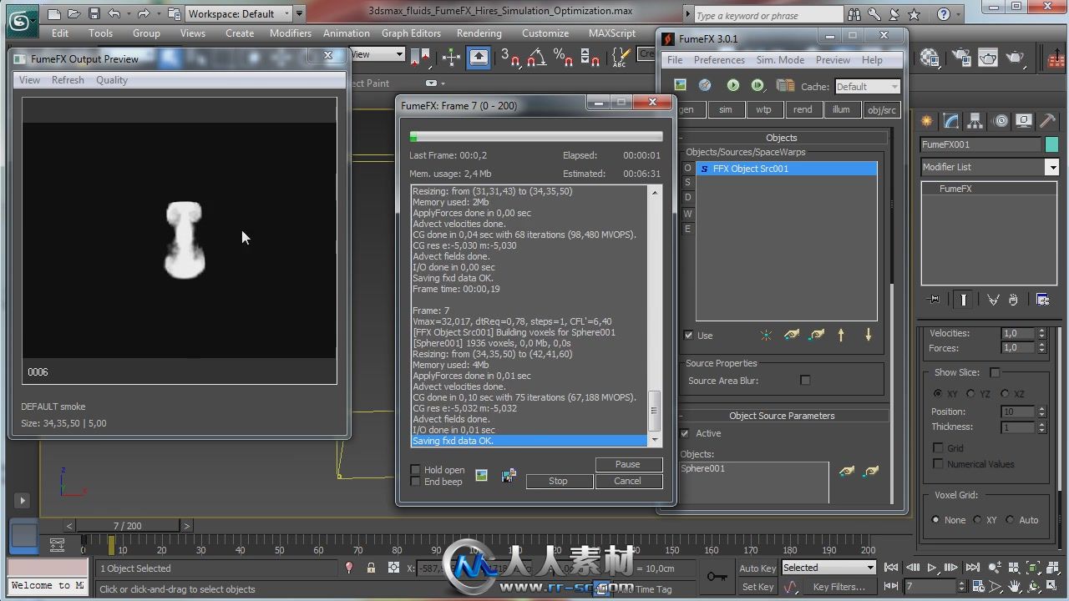Click the Pan View hand icon
Viewport: 1069px width, 601px height.
1014,587
